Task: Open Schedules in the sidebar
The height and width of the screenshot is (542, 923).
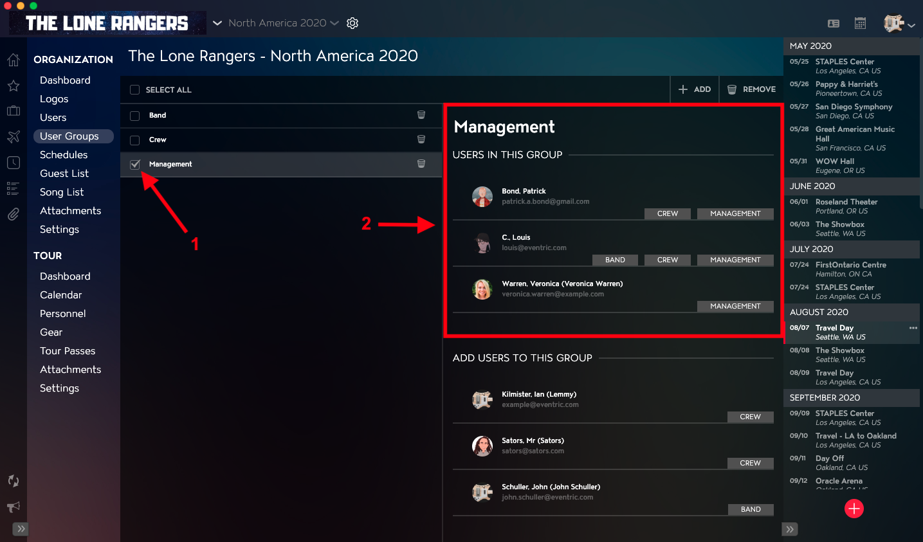Action: [64, 155]
